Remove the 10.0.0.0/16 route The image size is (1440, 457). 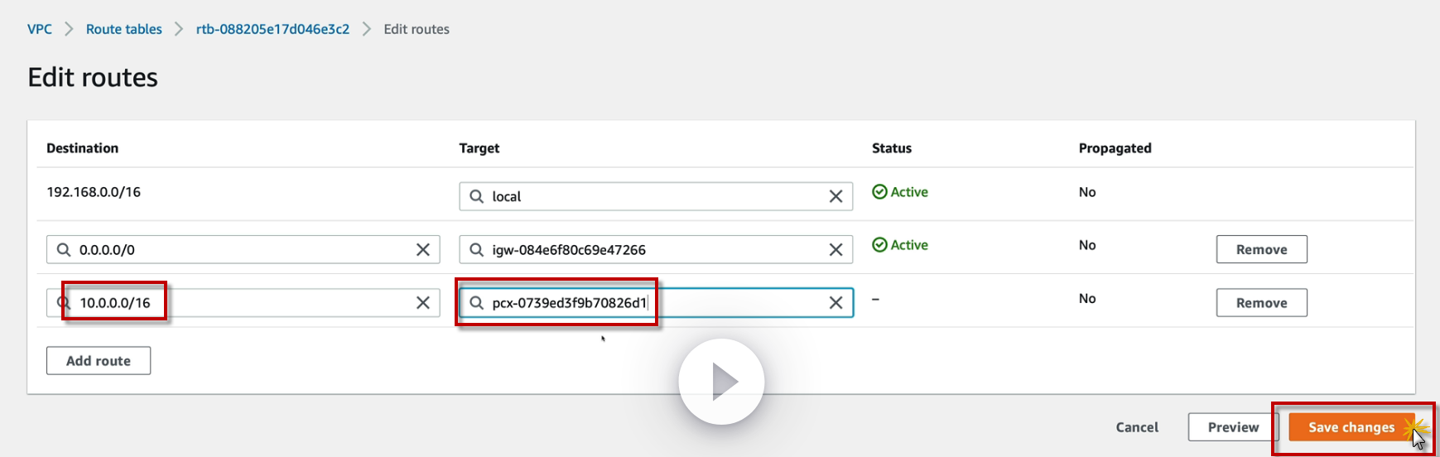tap(1261, 303)
